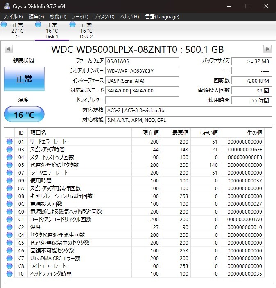Select the Disk 2 status orb
The image size is (276, 288).
pos(72,25)
